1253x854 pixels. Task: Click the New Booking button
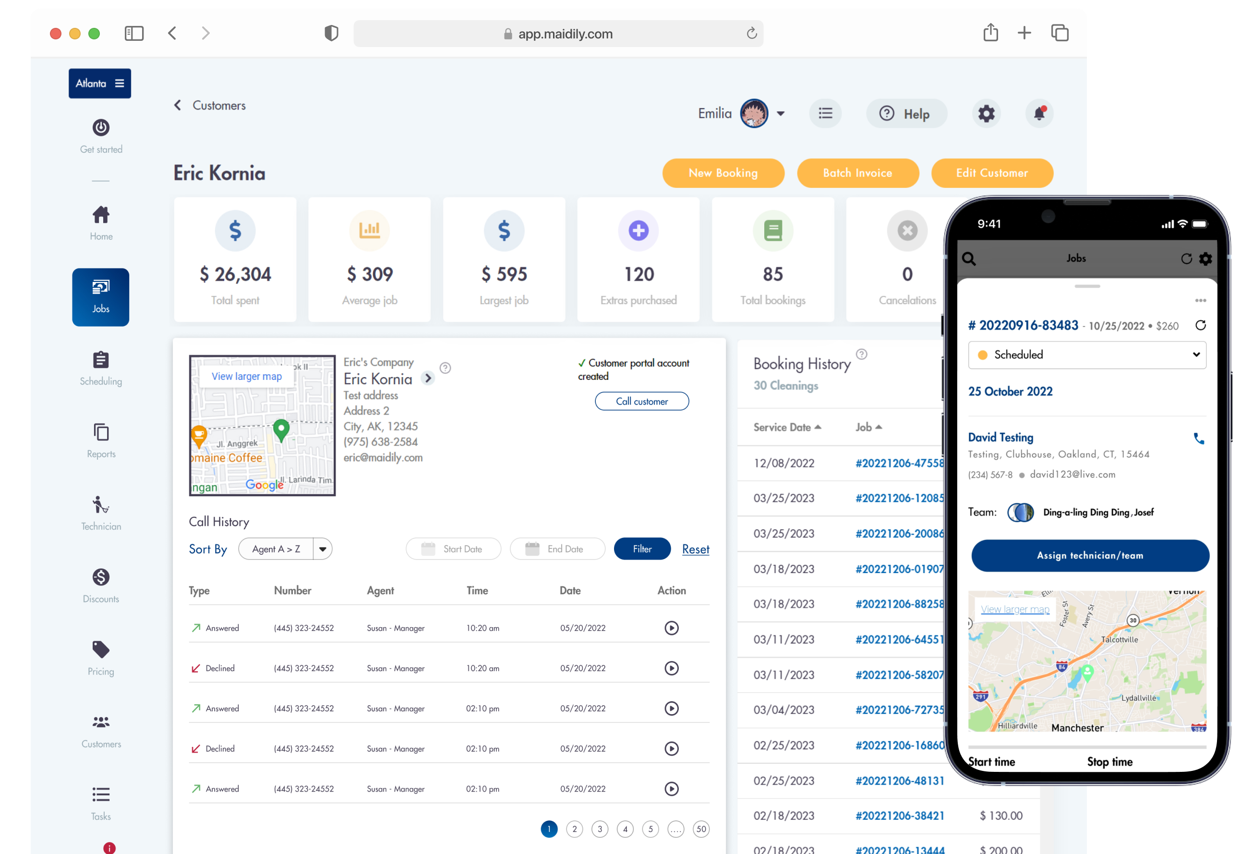point(723,173)
